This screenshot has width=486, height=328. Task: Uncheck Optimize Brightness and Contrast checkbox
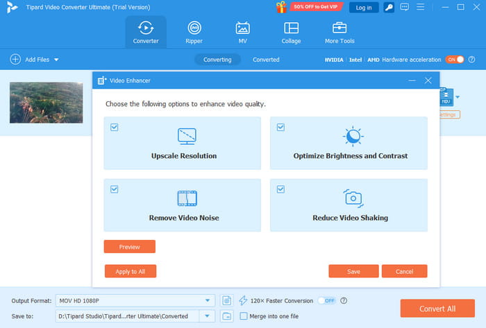click(x=280, y=127)
